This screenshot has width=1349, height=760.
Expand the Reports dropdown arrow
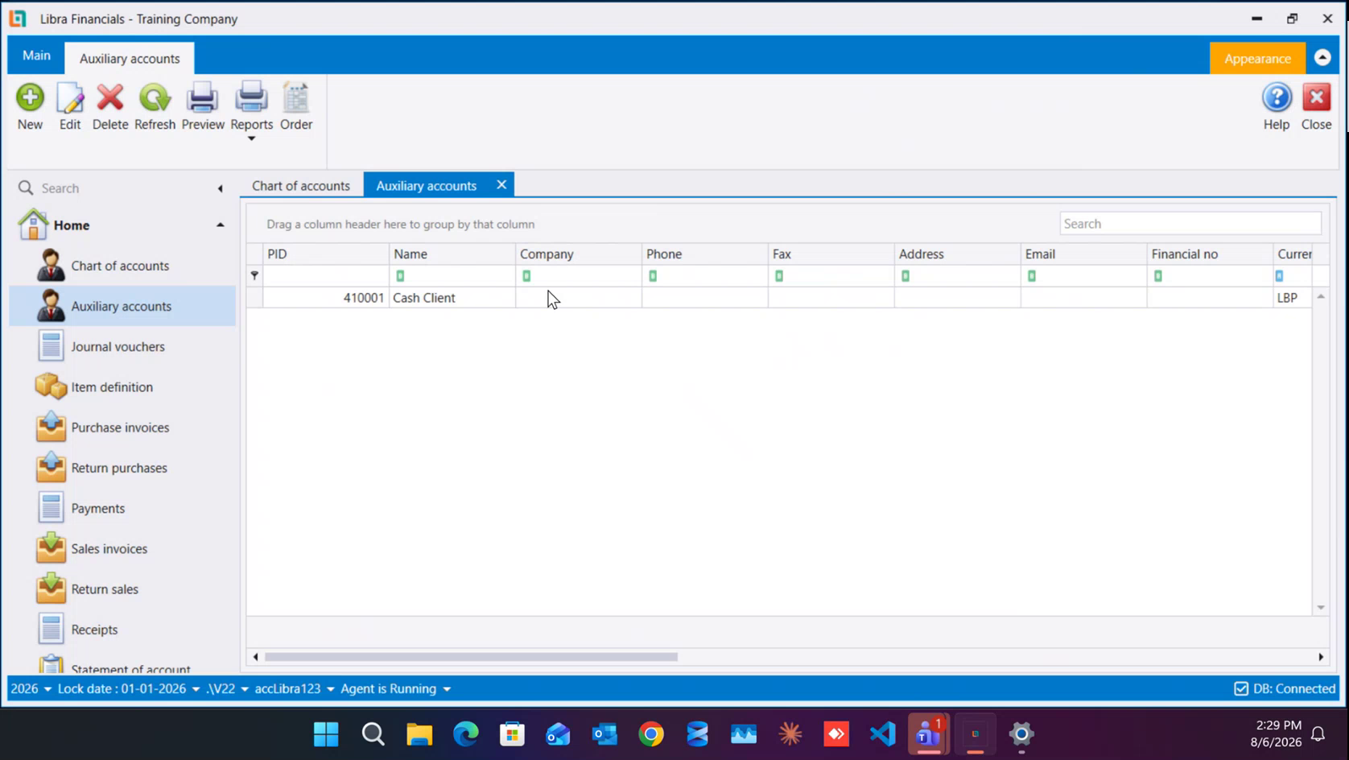pyautogui.click(x=251, y=139)
